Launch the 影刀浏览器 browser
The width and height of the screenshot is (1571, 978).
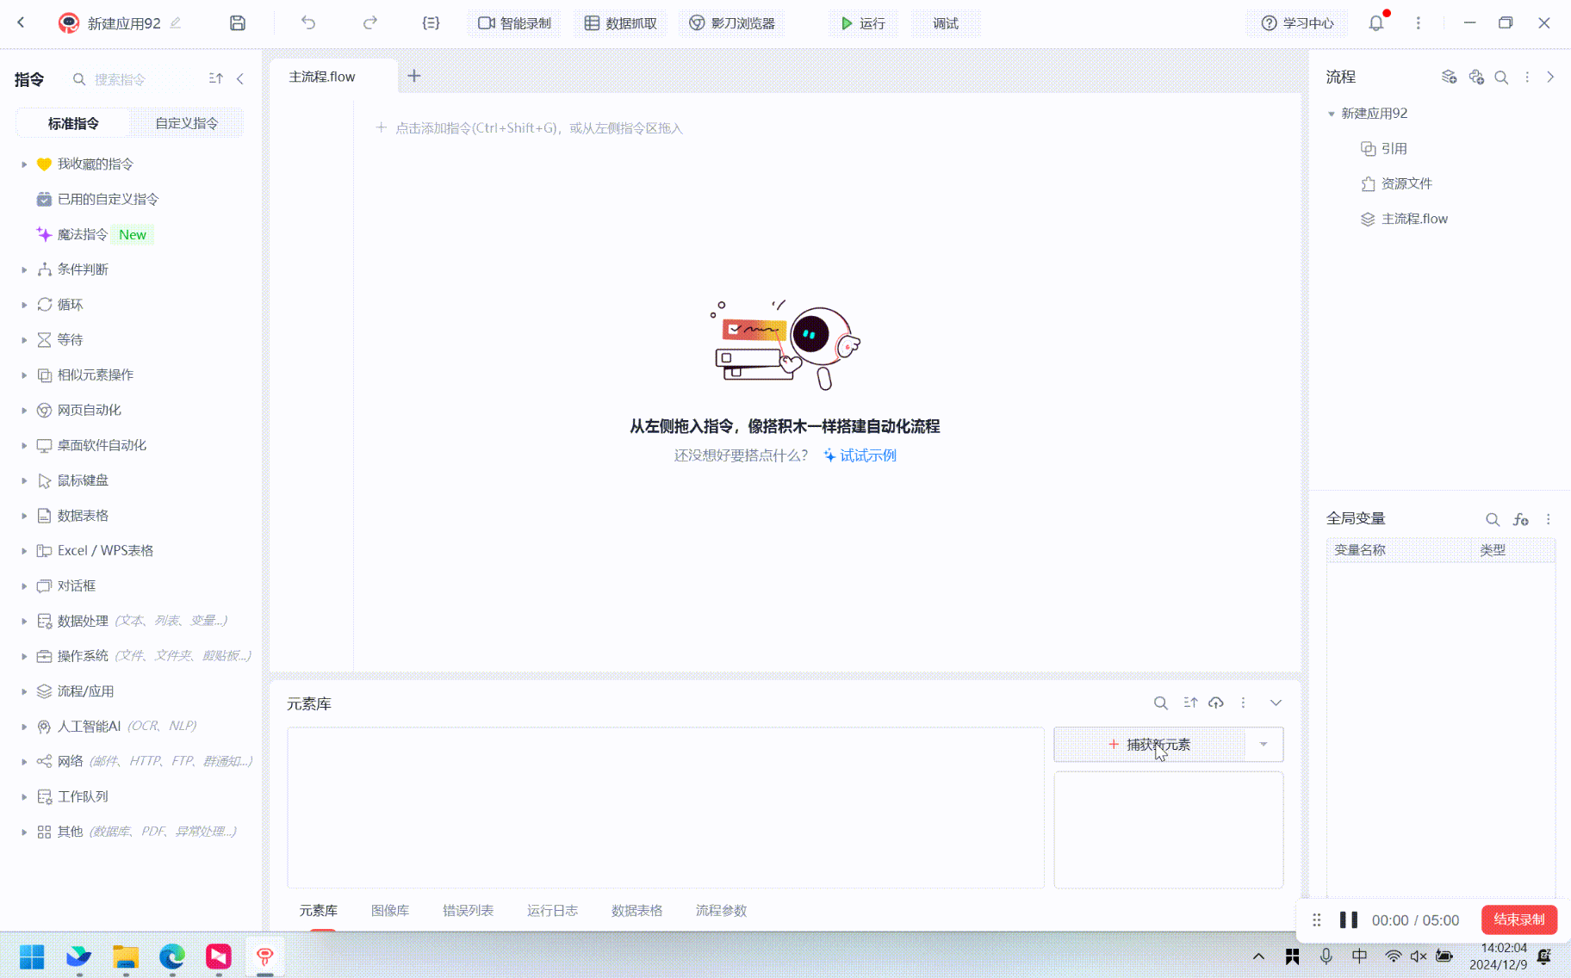tap(732, 23)
